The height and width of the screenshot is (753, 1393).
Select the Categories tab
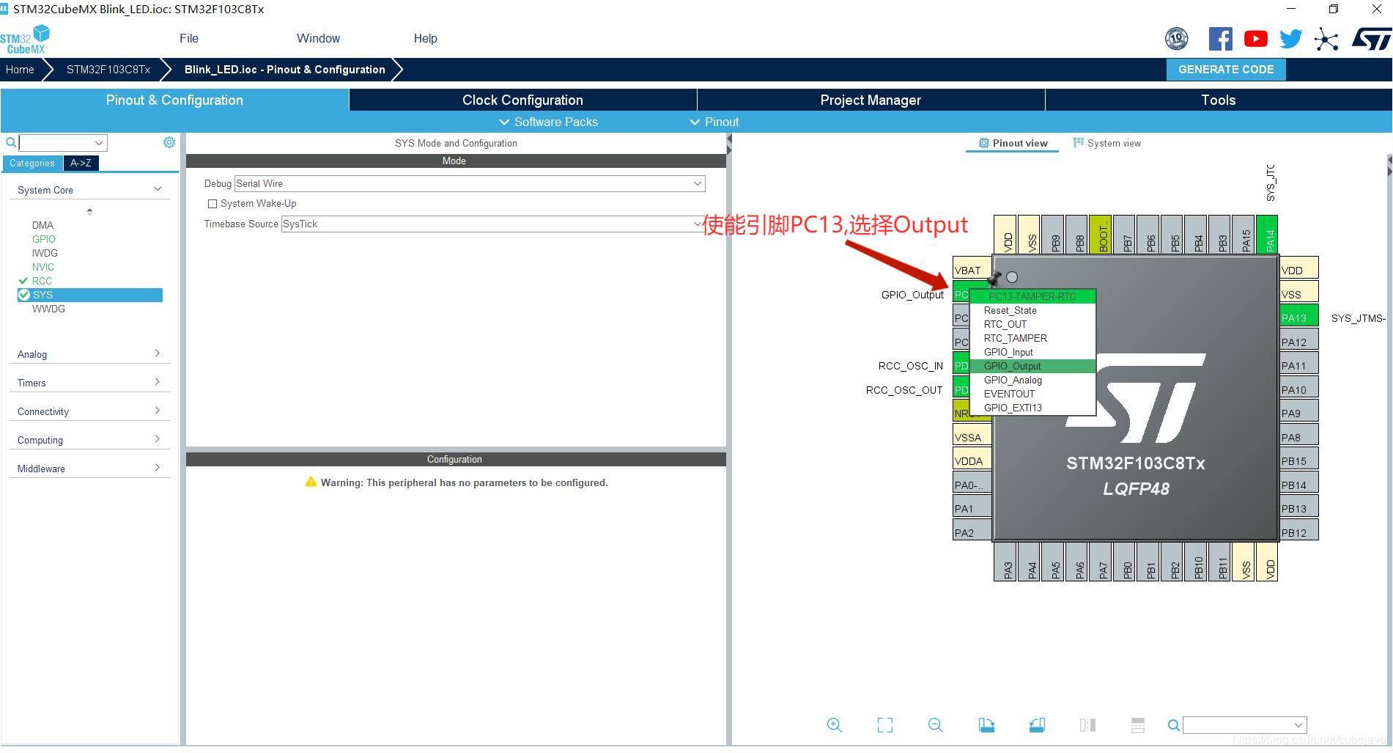tap(32, 163)
